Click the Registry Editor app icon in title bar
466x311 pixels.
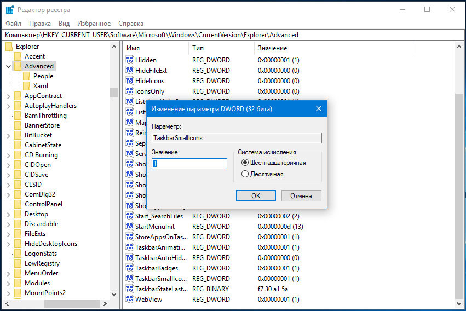click(10, 9)
